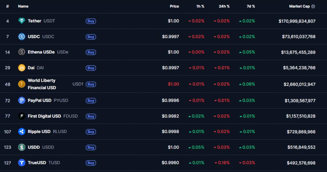
Task: Open the Market Cap info tooltip icon
Action: click(x=313, y=6)
